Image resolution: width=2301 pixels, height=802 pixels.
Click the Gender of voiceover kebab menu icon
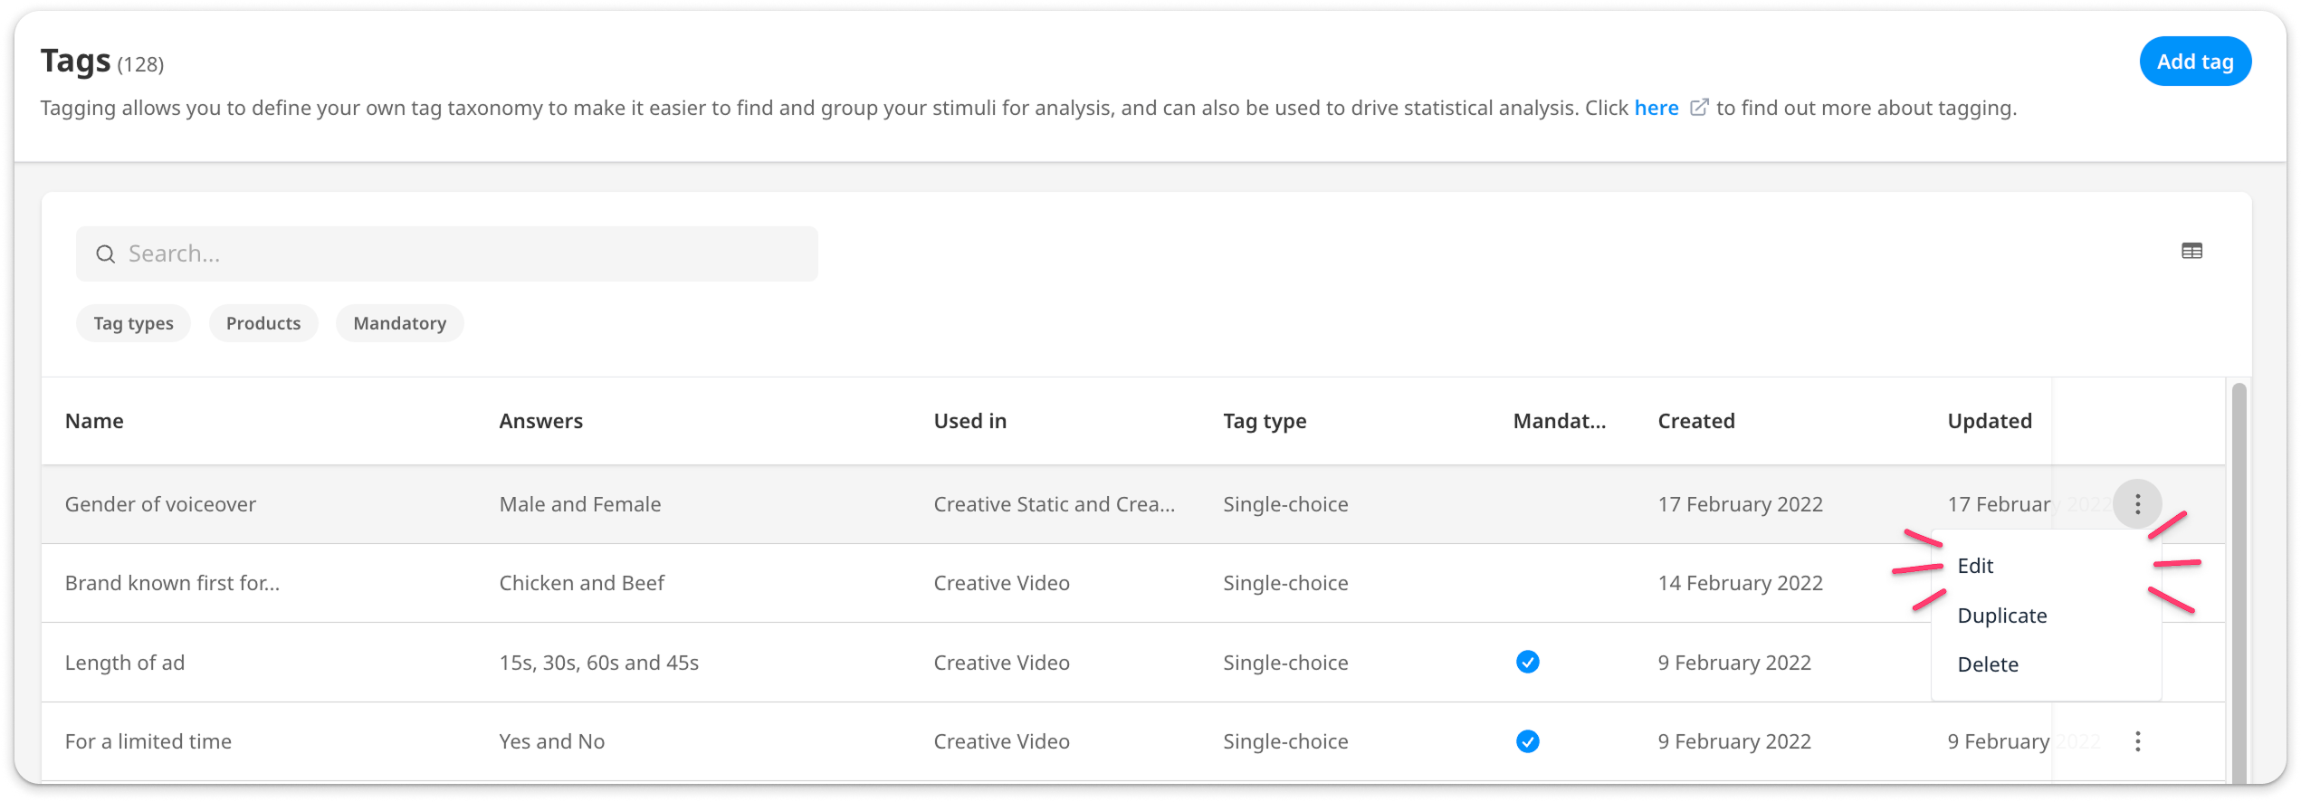pos(2137,504)
